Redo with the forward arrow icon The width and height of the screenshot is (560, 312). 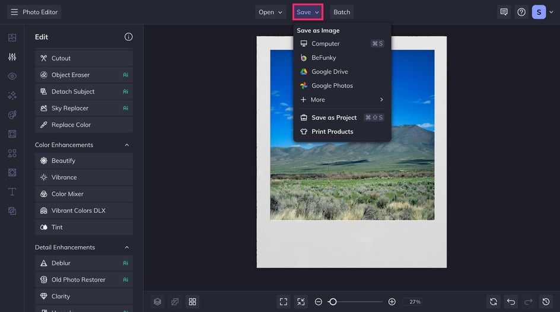click(x=529, y=302)
